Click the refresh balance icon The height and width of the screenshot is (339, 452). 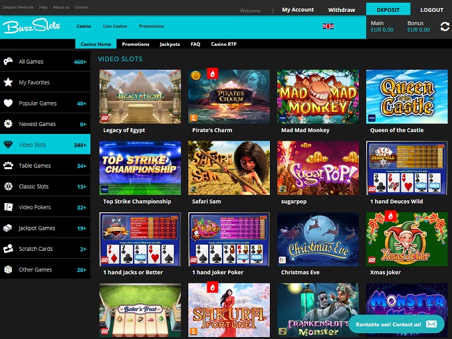click(445, 27)
